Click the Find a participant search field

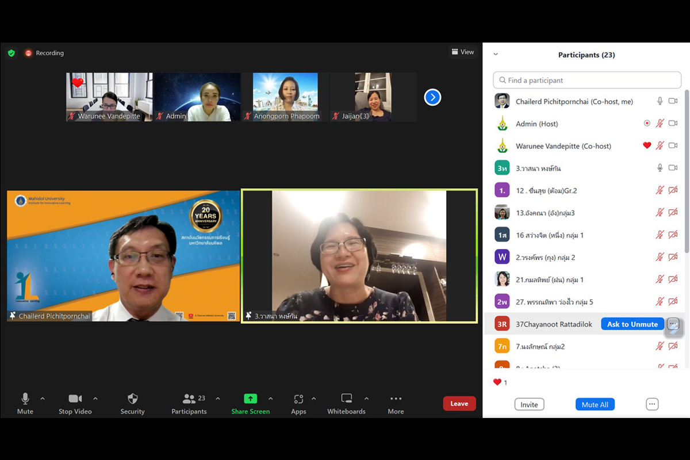[x=587, y=80]
